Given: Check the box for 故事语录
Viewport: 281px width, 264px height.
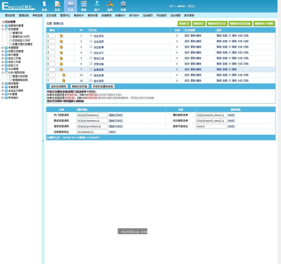Looking at the screenshot, I should 91,69.
